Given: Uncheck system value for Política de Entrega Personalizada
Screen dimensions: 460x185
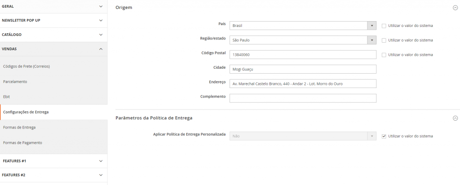Looking at the screenshot, I should point(384,136).
